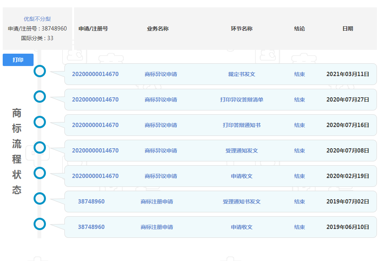Click 裁定书发文 step name
The image size is (380, 261).
[x=242, y=74]
